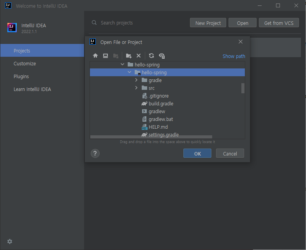Click the IntelliJ IDEA logo in sidebar
Screen dimensions: 306x250
tap(12, 28)
